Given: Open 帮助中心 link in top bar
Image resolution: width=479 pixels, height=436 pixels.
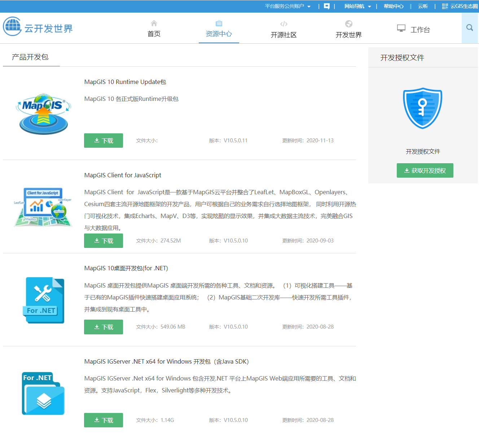Looking at the screenshot, I should tap(394, 6).
